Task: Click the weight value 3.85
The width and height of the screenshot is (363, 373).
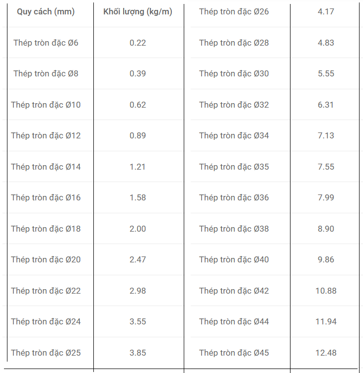Action: click(138, 353)
